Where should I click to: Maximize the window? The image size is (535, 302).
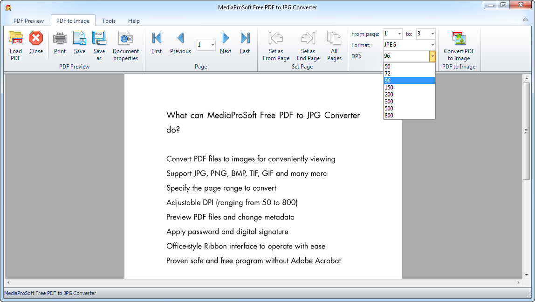(x=503, y=5)
